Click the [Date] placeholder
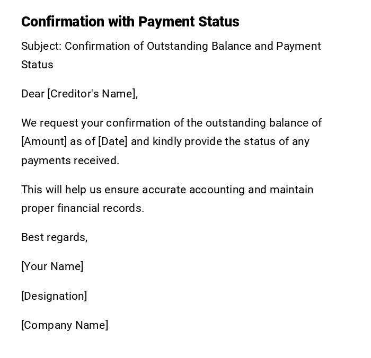 (x=112, y=141)
